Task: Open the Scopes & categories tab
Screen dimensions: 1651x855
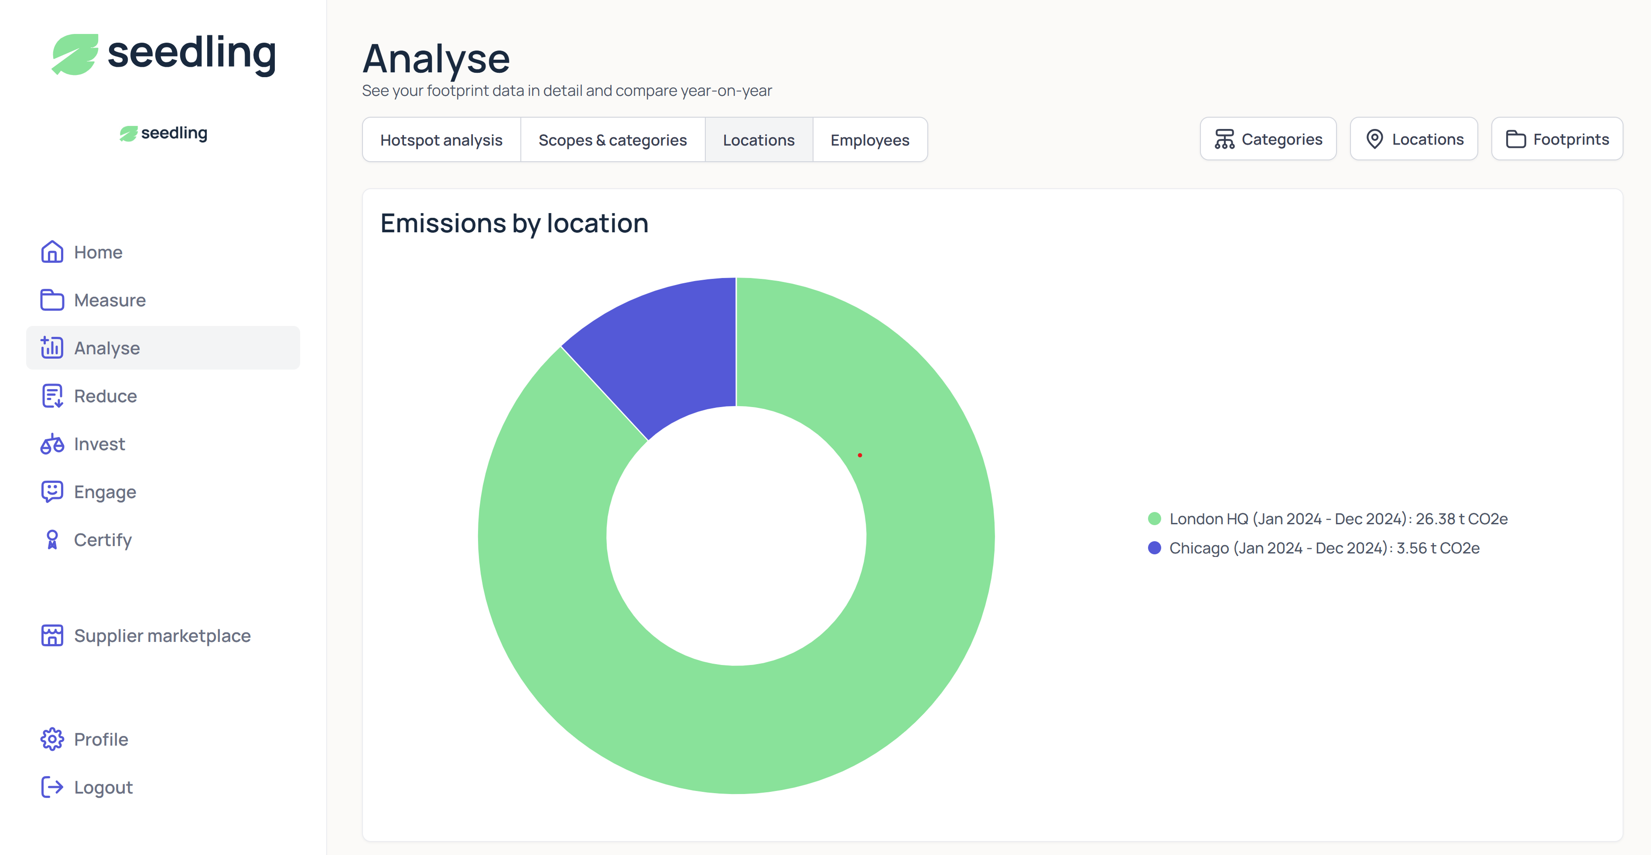Action: 612,139
